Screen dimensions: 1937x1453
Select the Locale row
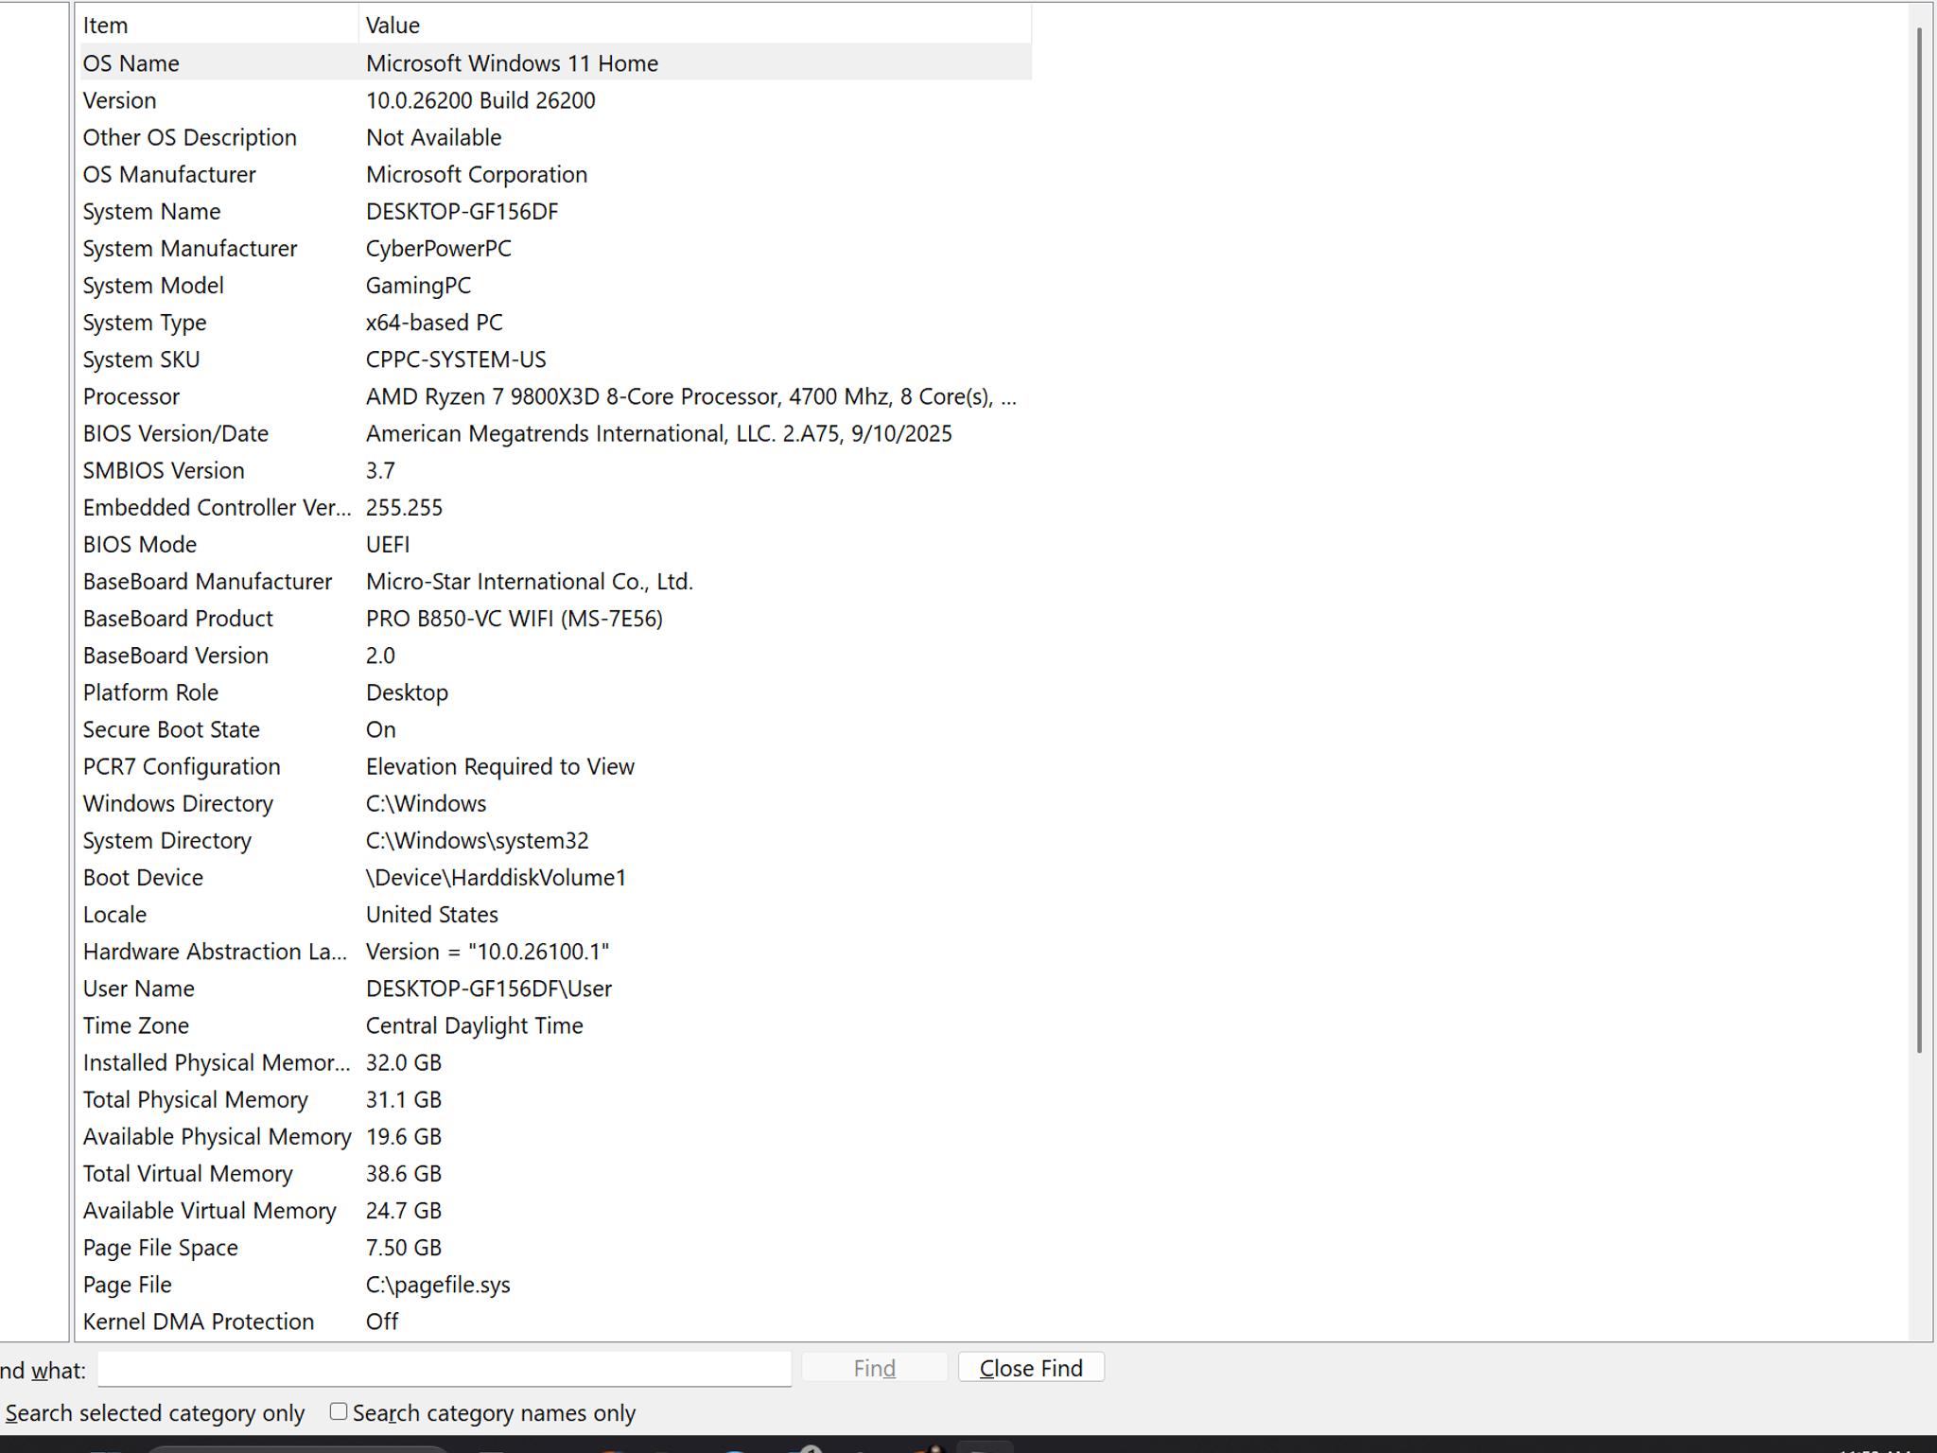click(x=556, y=914)
